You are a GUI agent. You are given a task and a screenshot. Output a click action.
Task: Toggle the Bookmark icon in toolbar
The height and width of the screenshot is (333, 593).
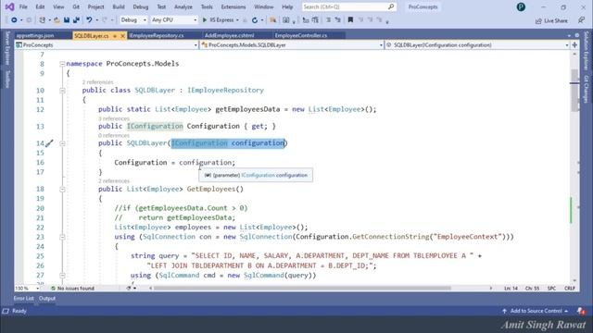pos(350,20)
